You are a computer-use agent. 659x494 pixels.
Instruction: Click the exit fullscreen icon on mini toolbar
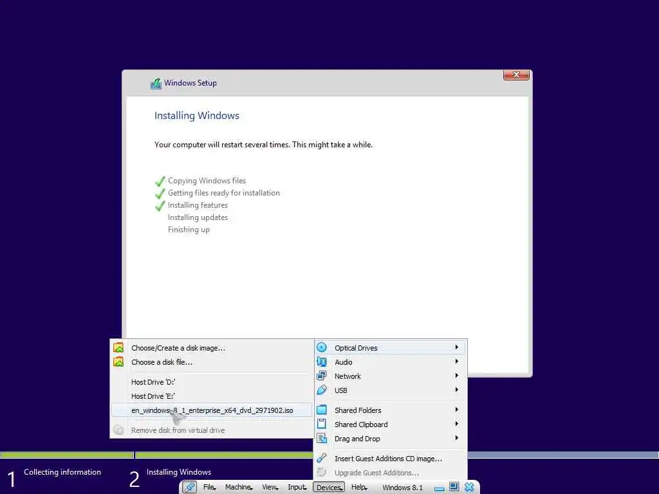[x=454, y=487]
